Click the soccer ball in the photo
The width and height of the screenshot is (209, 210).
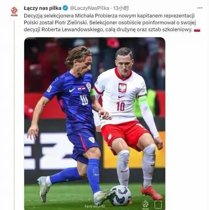point(120,195)
